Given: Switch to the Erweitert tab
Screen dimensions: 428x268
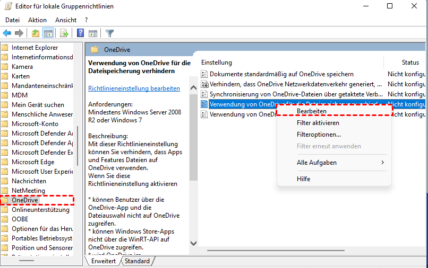Looking at the screenshot, I should (x=104, y=261).
